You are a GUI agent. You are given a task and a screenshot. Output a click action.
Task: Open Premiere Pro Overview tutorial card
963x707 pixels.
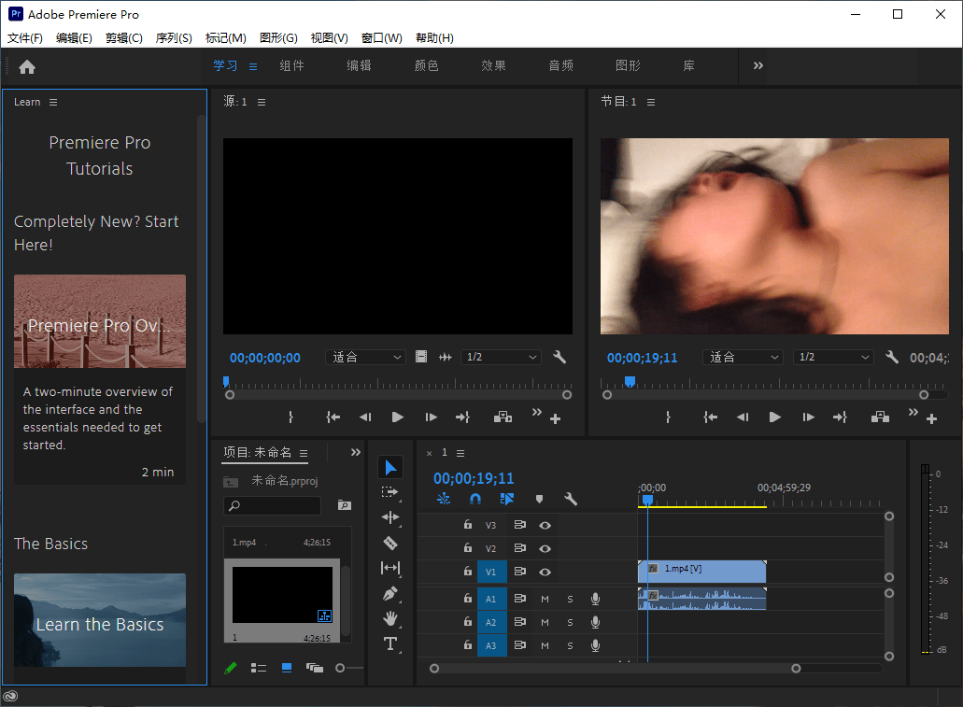click(100, 379)
